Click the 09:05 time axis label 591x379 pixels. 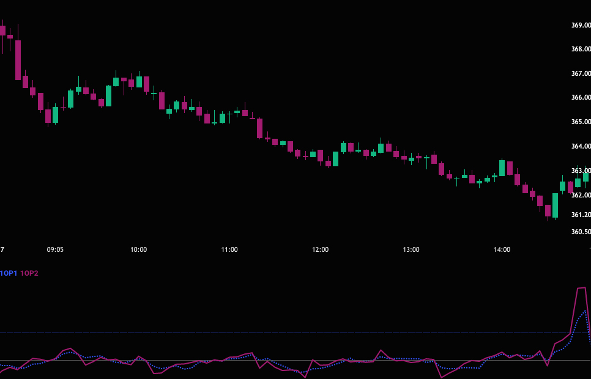(x=55, y=249)
